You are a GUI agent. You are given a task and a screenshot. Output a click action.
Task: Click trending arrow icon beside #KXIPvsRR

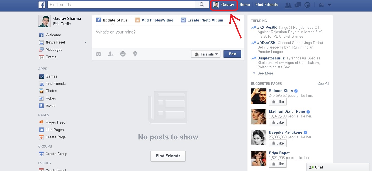[253, 28]
